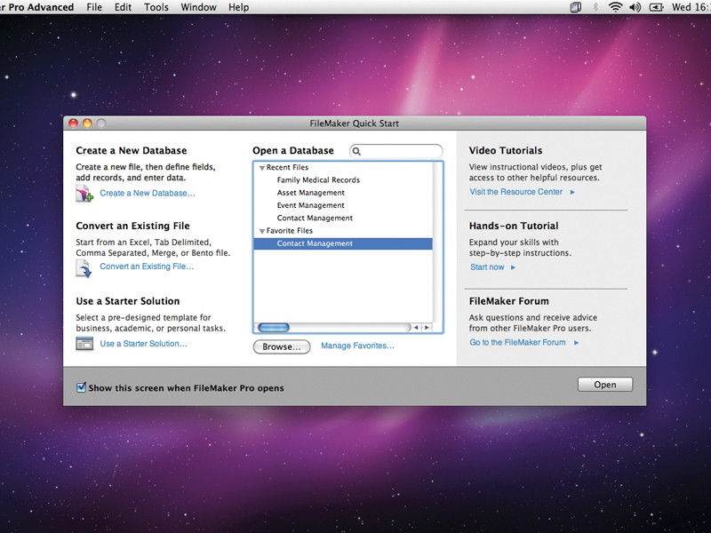Collapse the Favorite Files group

[261, 231]
